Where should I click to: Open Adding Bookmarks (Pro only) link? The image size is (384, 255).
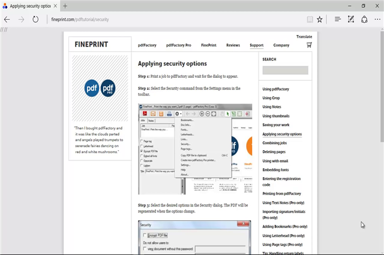click(x=285, y=226)
